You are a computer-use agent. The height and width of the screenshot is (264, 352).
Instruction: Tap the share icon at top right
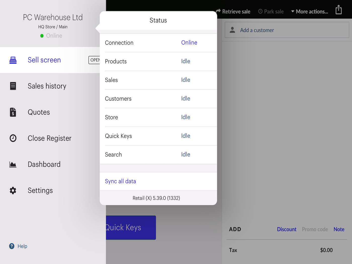coord(338,10)
